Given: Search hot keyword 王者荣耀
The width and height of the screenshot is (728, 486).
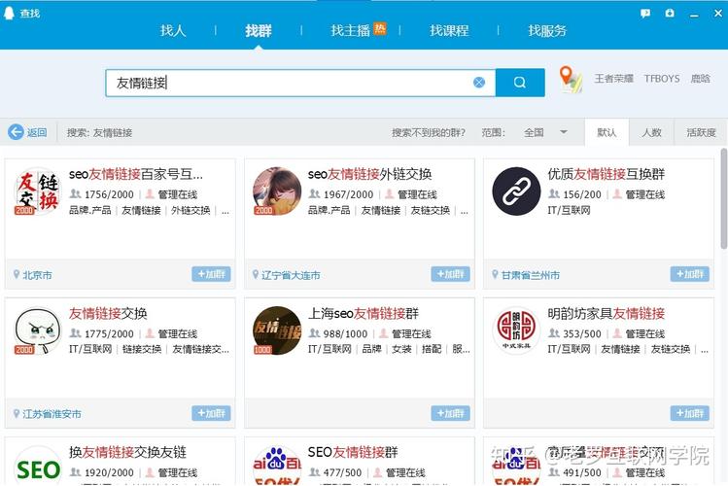Looking at the screenshot, I should (613, 79).
